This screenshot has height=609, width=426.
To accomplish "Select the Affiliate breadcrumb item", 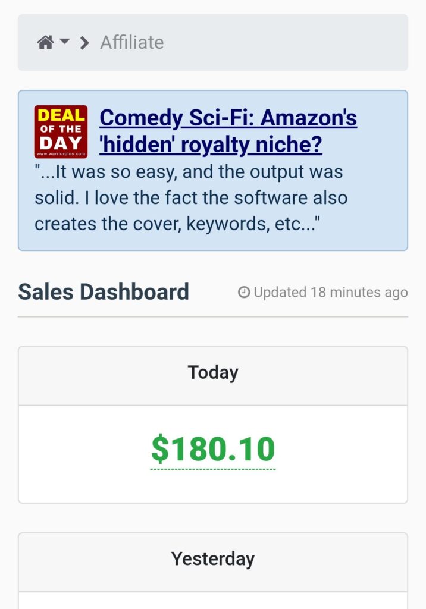I will [x=131, y=43].
